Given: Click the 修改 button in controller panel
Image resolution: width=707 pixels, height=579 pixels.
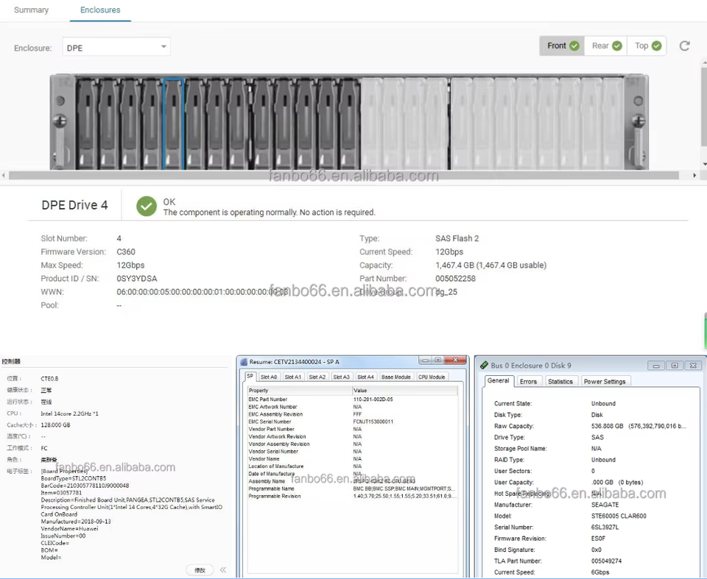Looking at the screenshot, I should point(200,570).
